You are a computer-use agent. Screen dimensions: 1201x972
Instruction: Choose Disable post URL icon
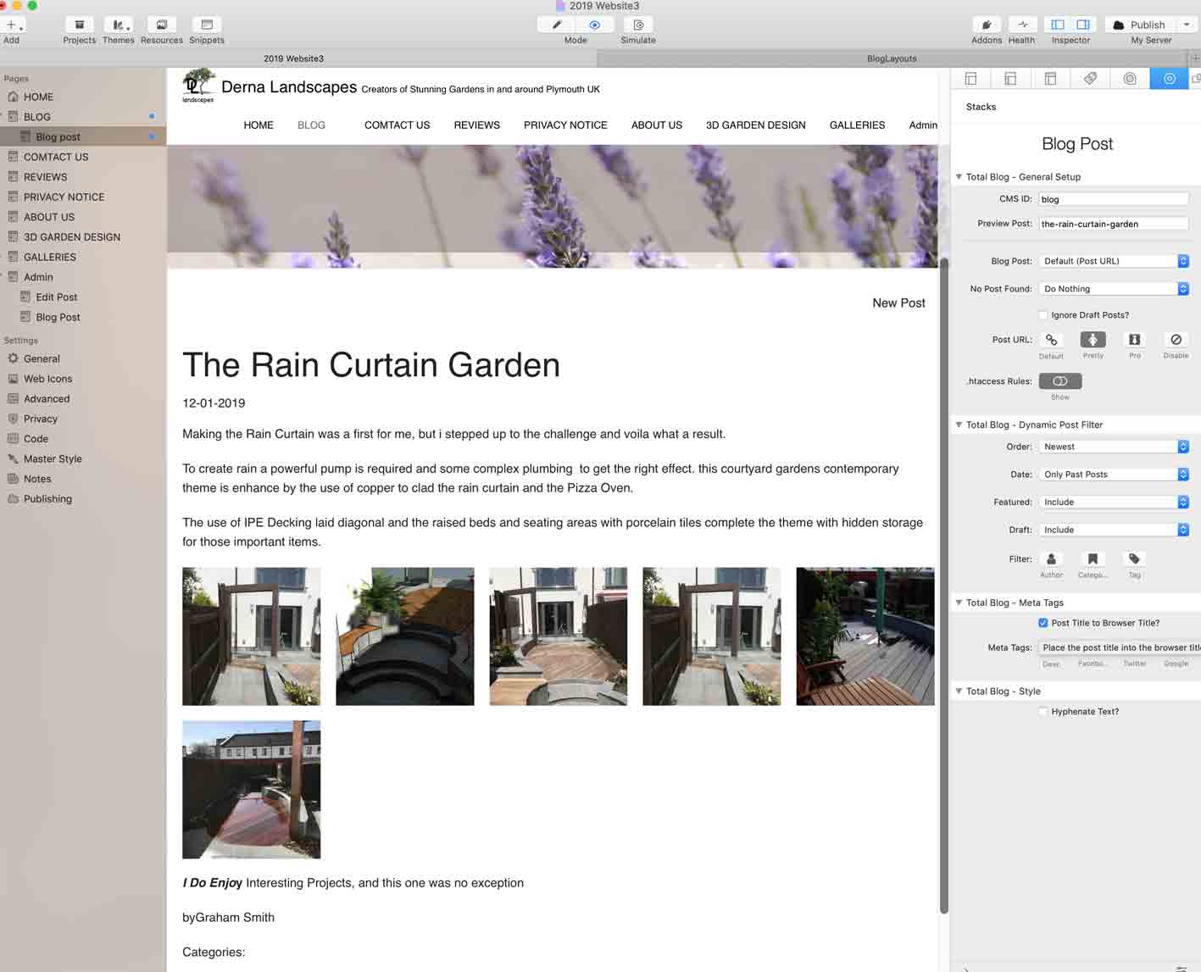point(1176,340)
